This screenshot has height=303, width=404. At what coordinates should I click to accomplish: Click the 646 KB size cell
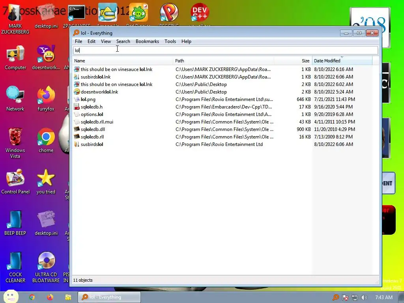303,99
